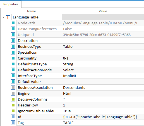Click the green icon next to HeaderRow
The height and width of the screenshot is (126, 144).
coord(13,105)
